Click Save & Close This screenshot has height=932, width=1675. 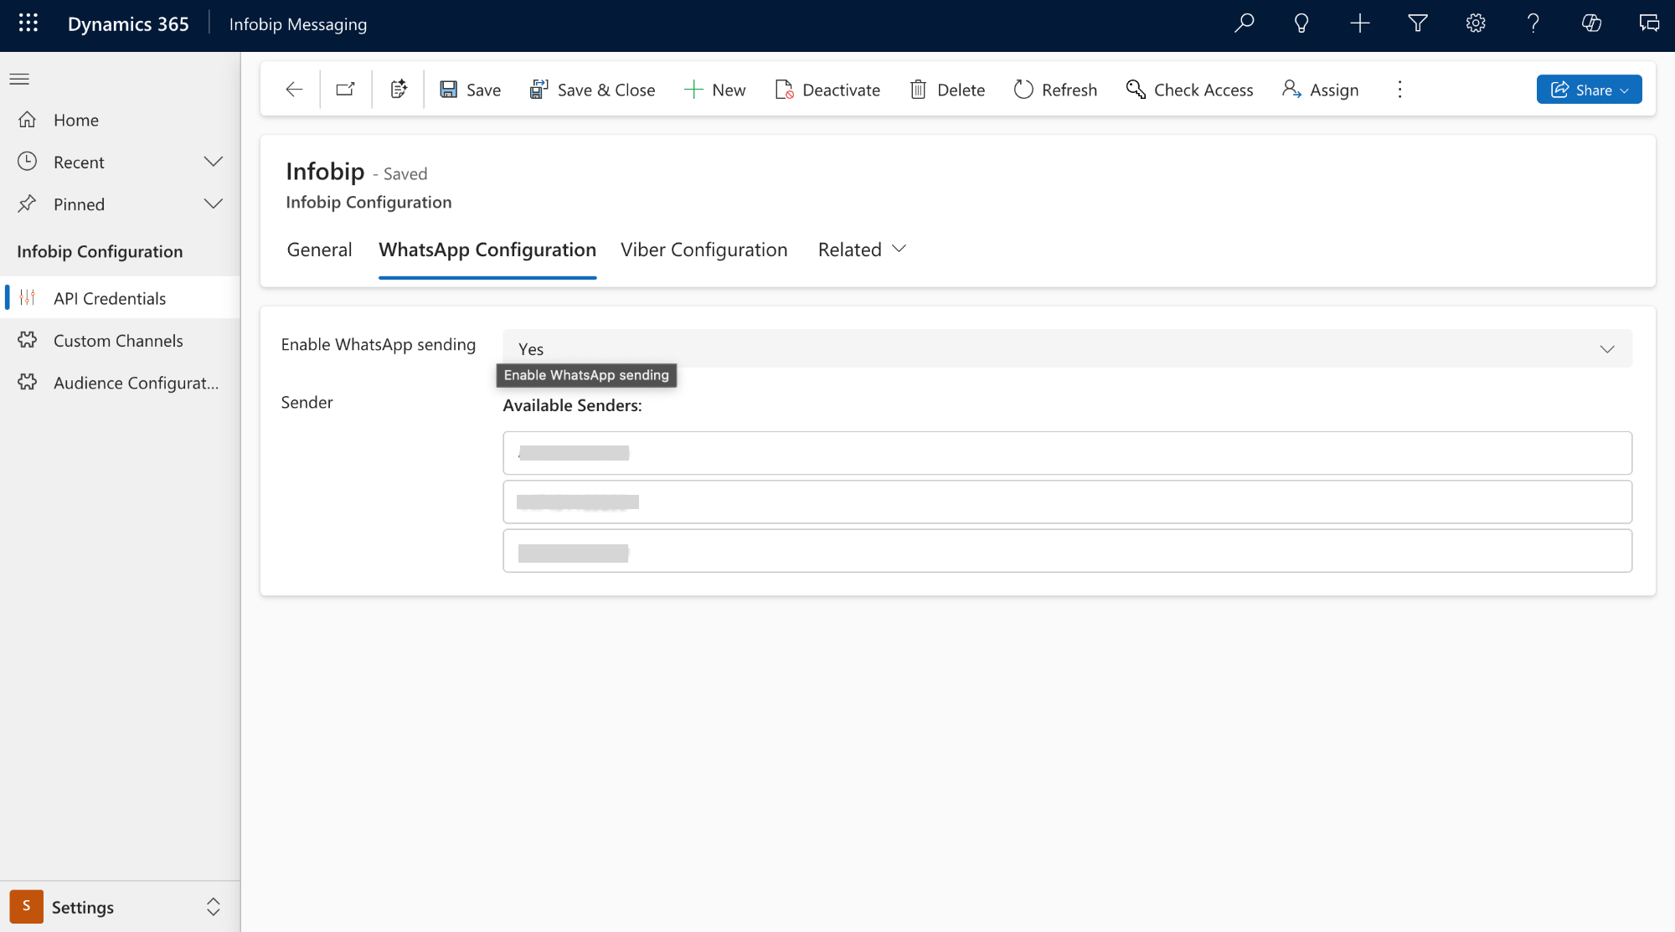point(592,90)
